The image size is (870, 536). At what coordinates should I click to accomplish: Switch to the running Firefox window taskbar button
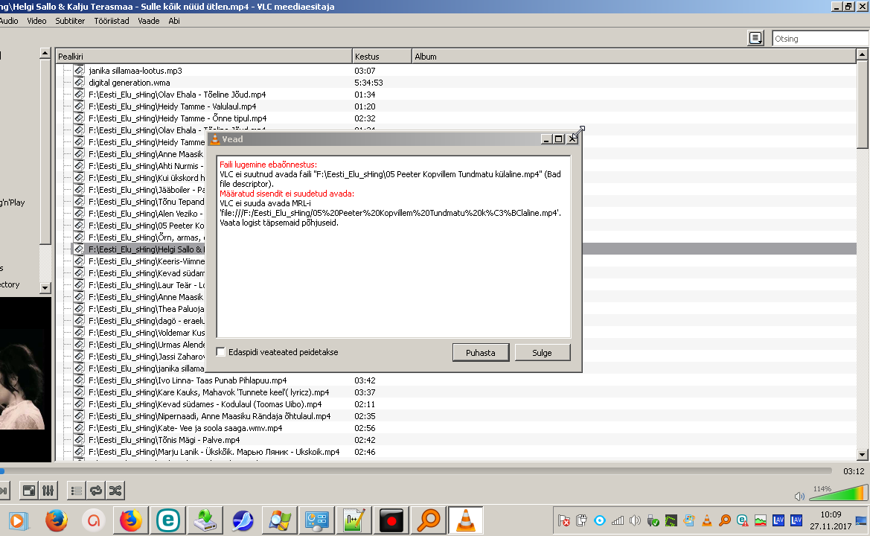tap(130, 521)
